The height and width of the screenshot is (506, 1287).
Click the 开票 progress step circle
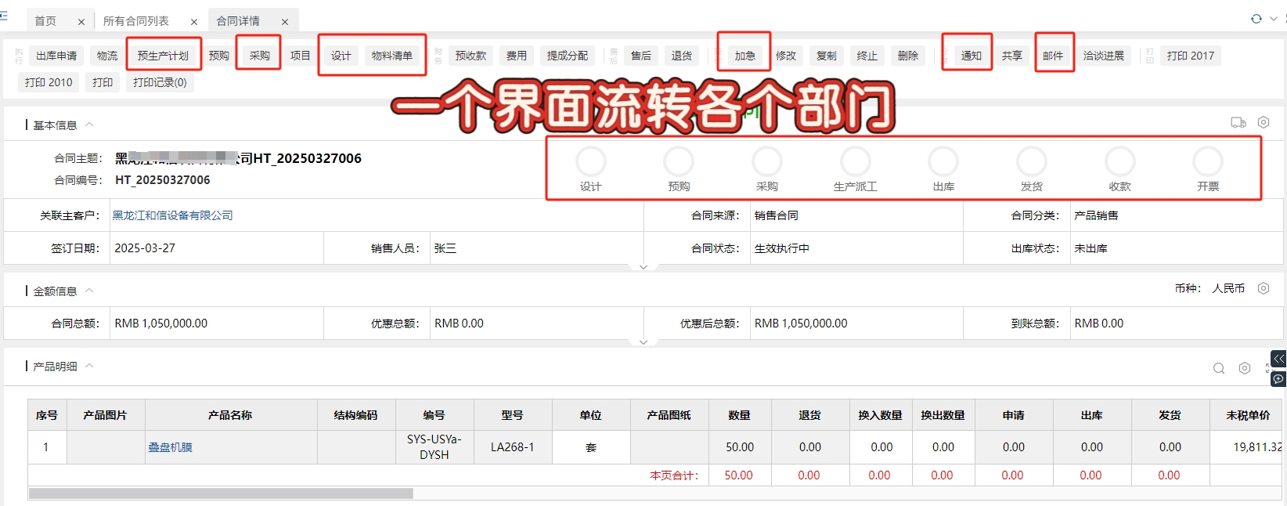point(1208,161)
